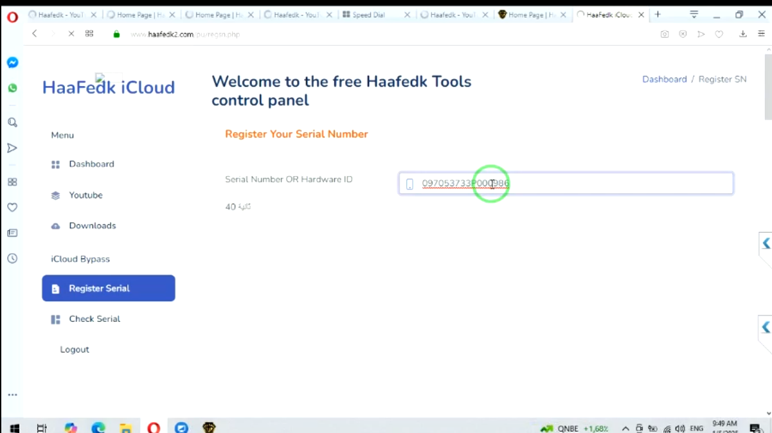The image size is (772, 433).
Task: Open the Opera main menu
Action: pyautogui.click(x=12, y=17)
